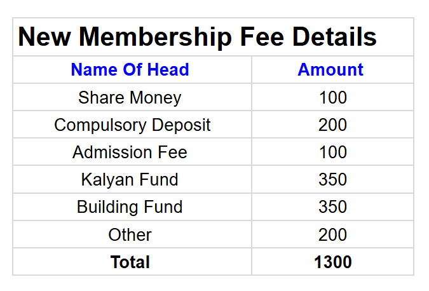Click the 'Admission Fee' cell
Image resolution: width=429 pixels, height=291 pixels.
[x=130, y=152]
